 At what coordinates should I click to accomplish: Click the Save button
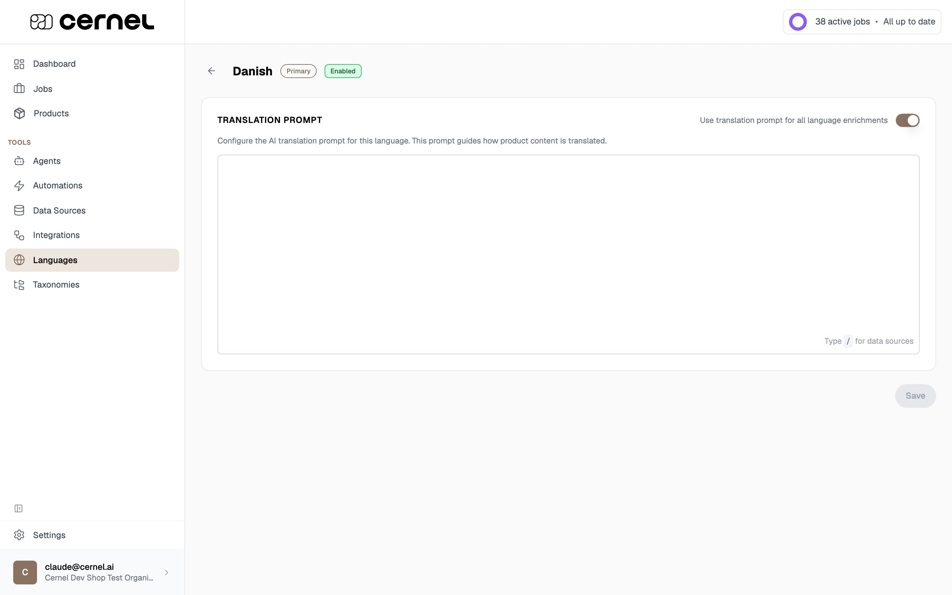click(915, 396)
